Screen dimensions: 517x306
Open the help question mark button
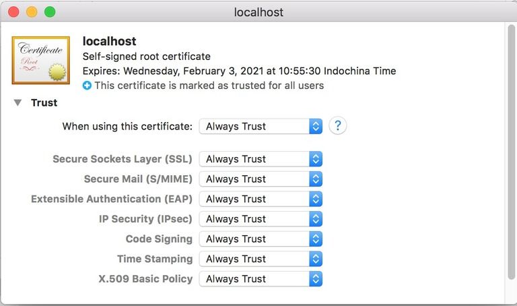[x=337, y=126]
